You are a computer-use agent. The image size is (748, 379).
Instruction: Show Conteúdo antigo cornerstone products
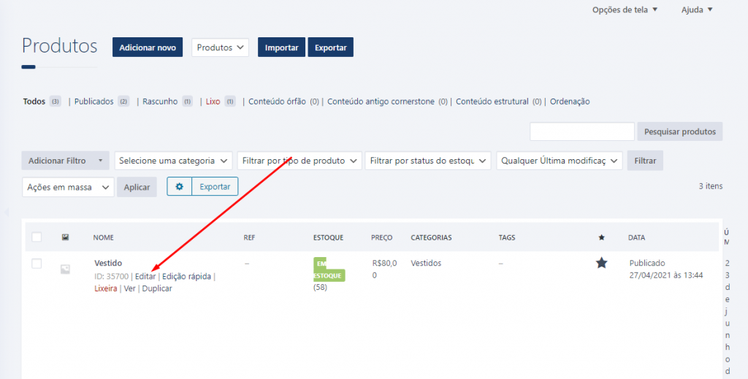[x=381, y=102]
